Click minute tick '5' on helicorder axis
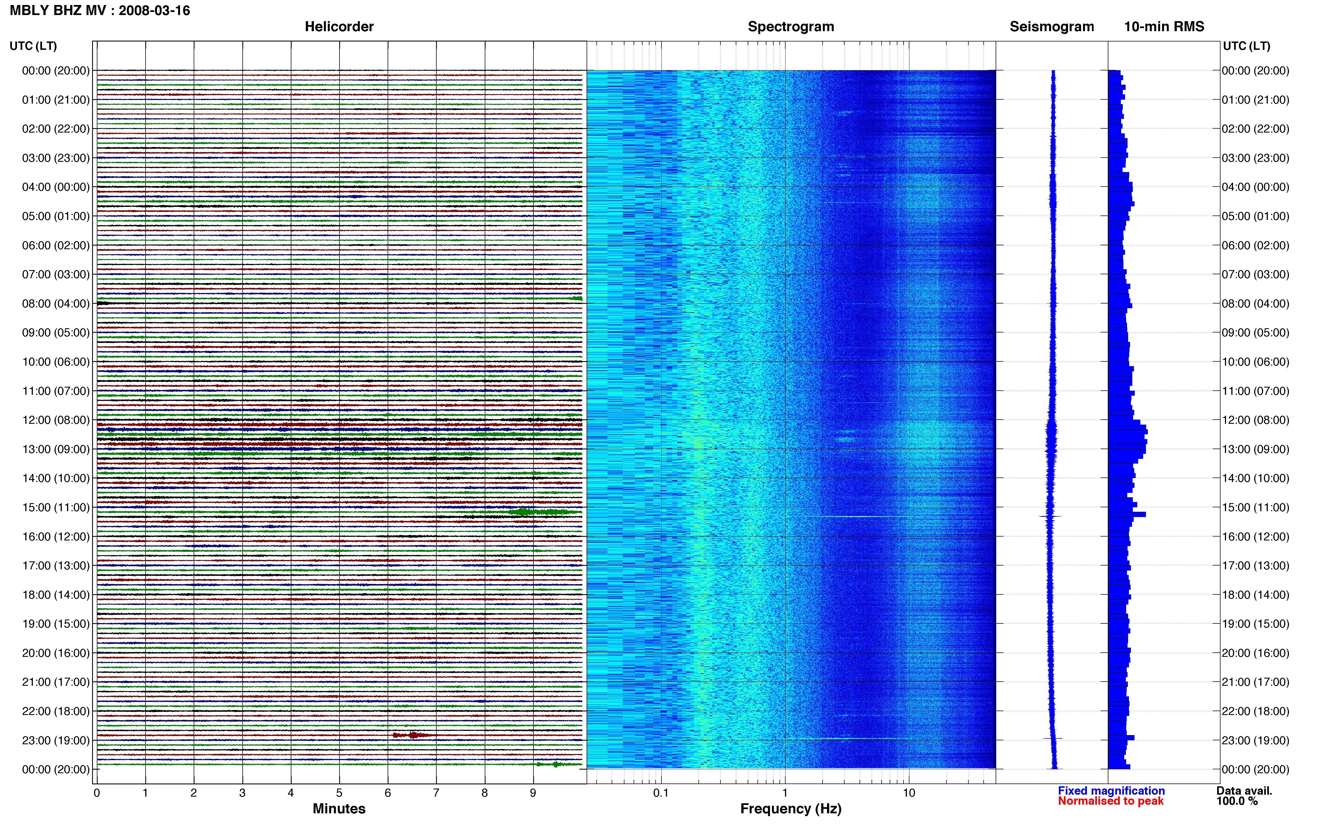 tap(339, 793)
